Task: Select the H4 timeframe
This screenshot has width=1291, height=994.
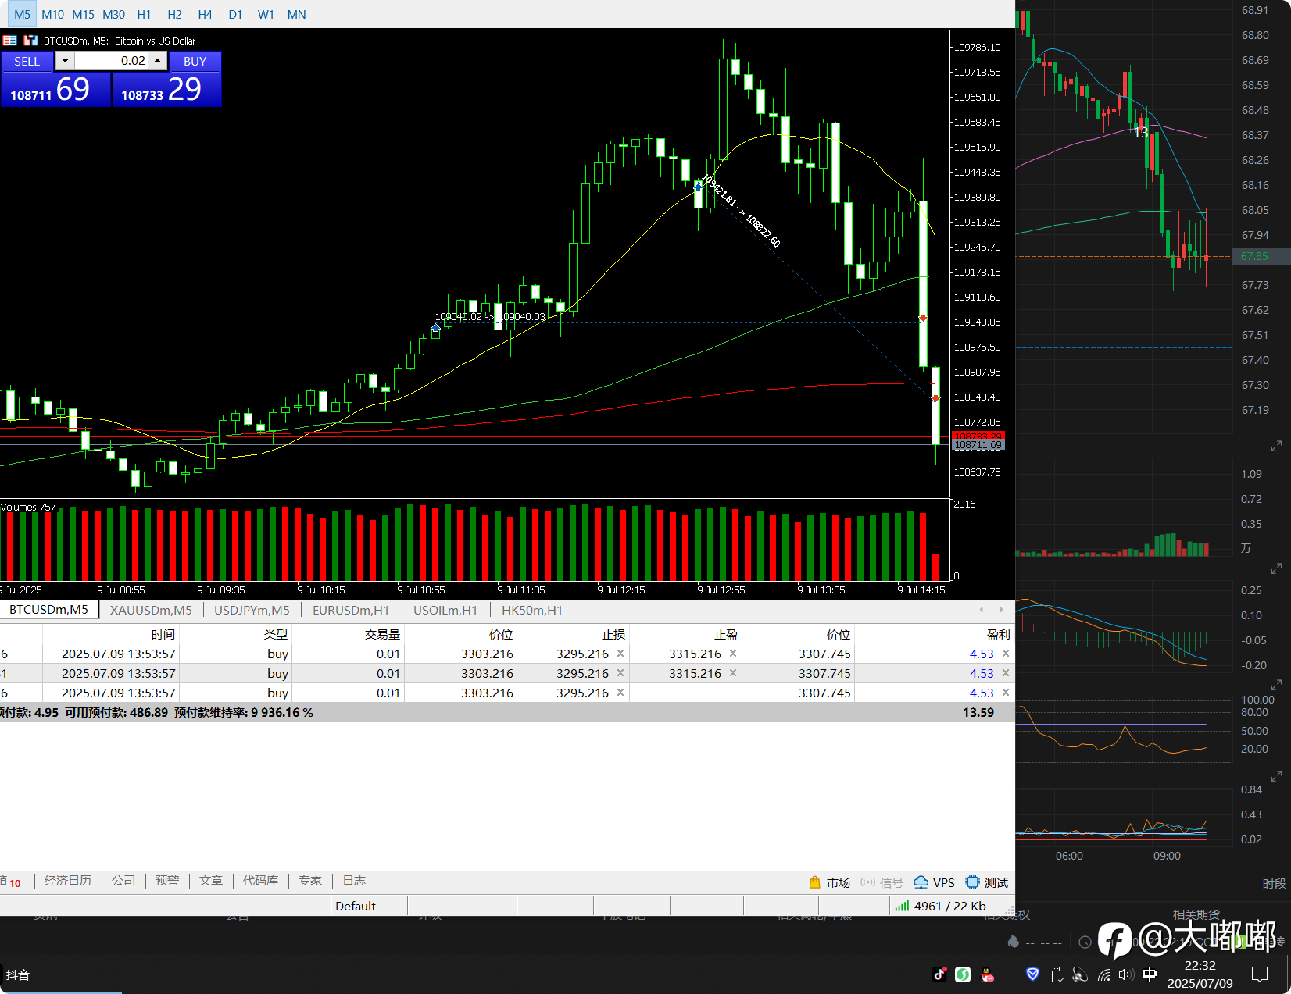Action: (205, 14)
